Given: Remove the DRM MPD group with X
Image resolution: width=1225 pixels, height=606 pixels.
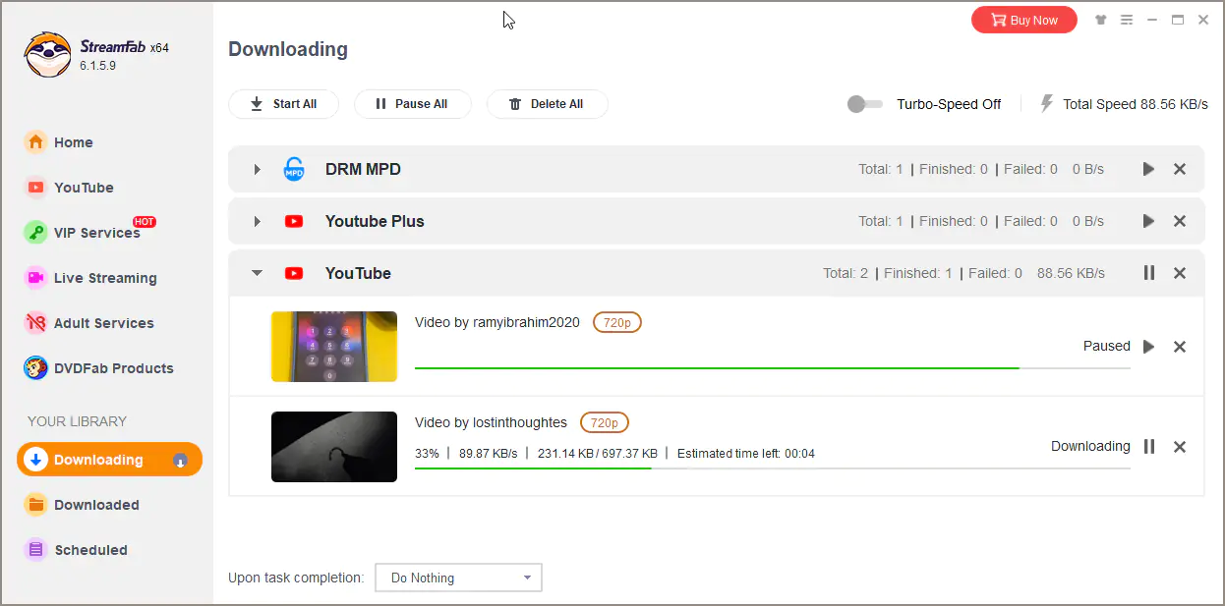Looking at the screenshot, I should tap(1180, 169).
